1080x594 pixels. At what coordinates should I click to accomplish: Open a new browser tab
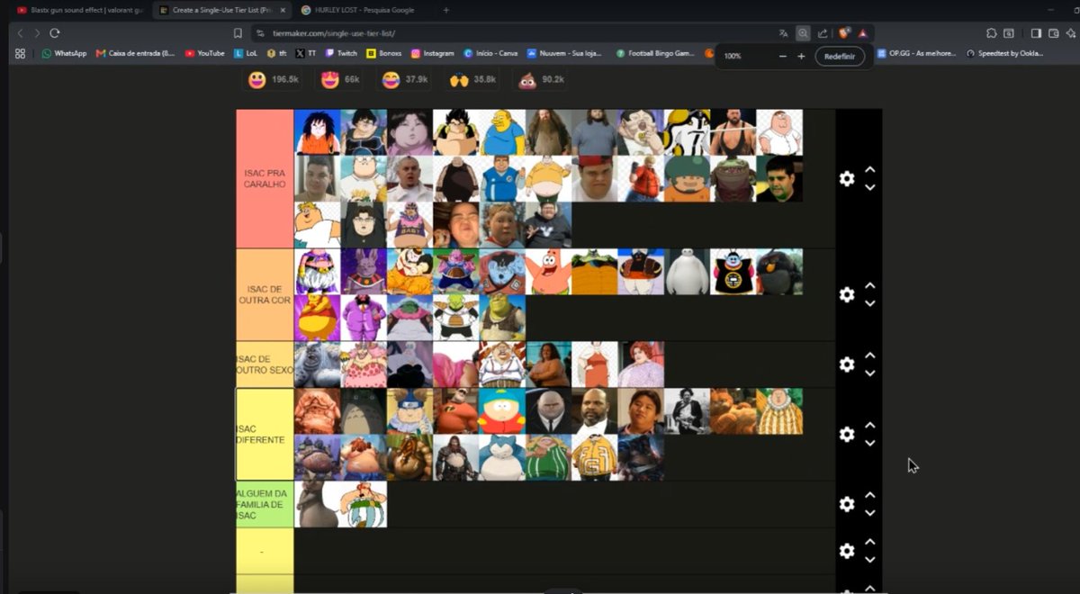[446, 10]
